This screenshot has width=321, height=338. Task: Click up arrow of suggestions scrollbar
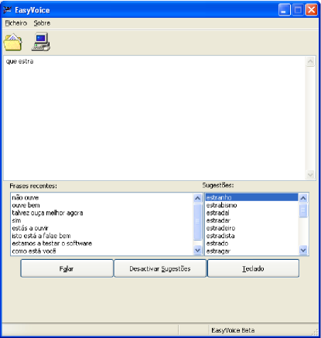pos(303,198)
